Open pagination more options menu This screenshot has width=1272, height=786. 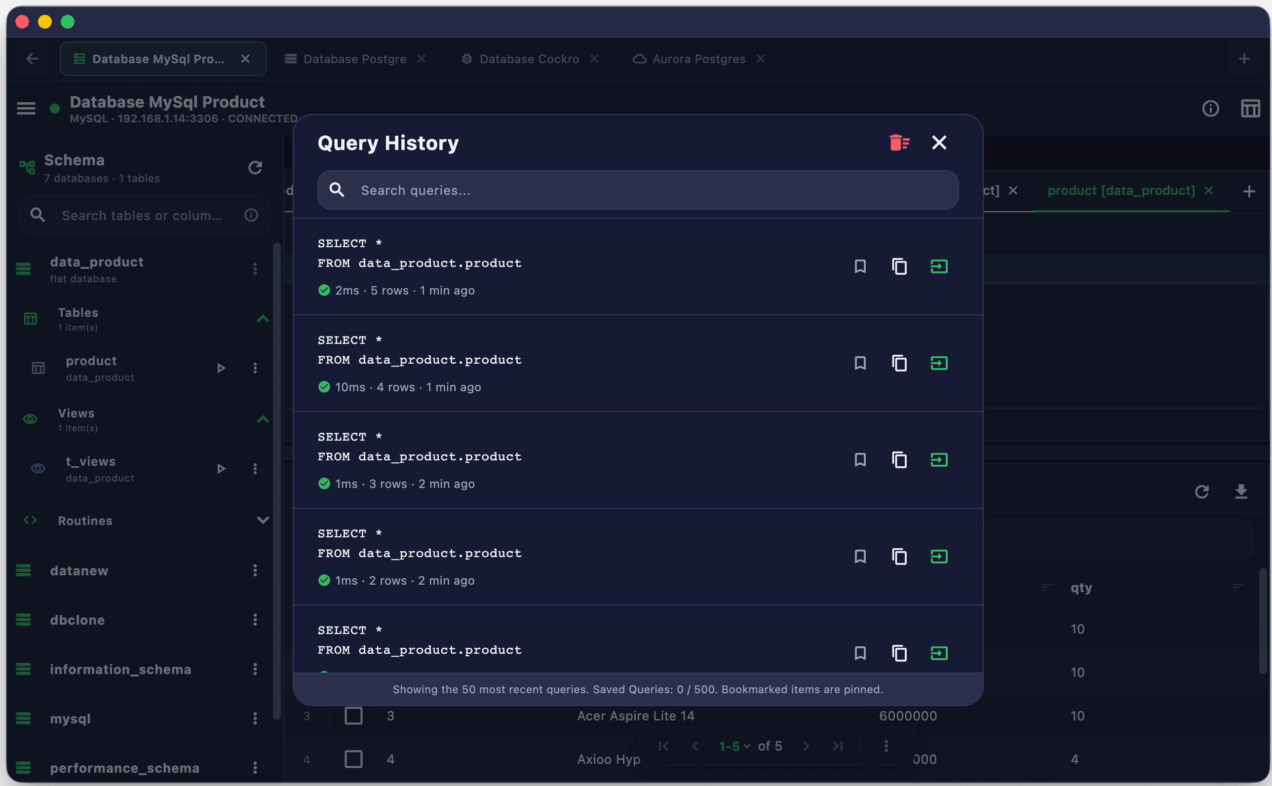(886, 746)
